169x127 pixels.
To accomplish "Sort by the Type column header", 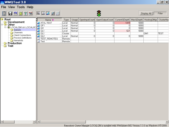I will click(x=66, y=20).
